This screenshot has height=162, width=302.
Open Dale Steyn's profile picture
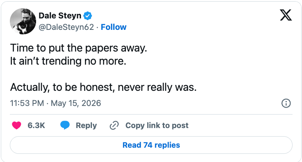pyautogui.click(x=23, y=21)
